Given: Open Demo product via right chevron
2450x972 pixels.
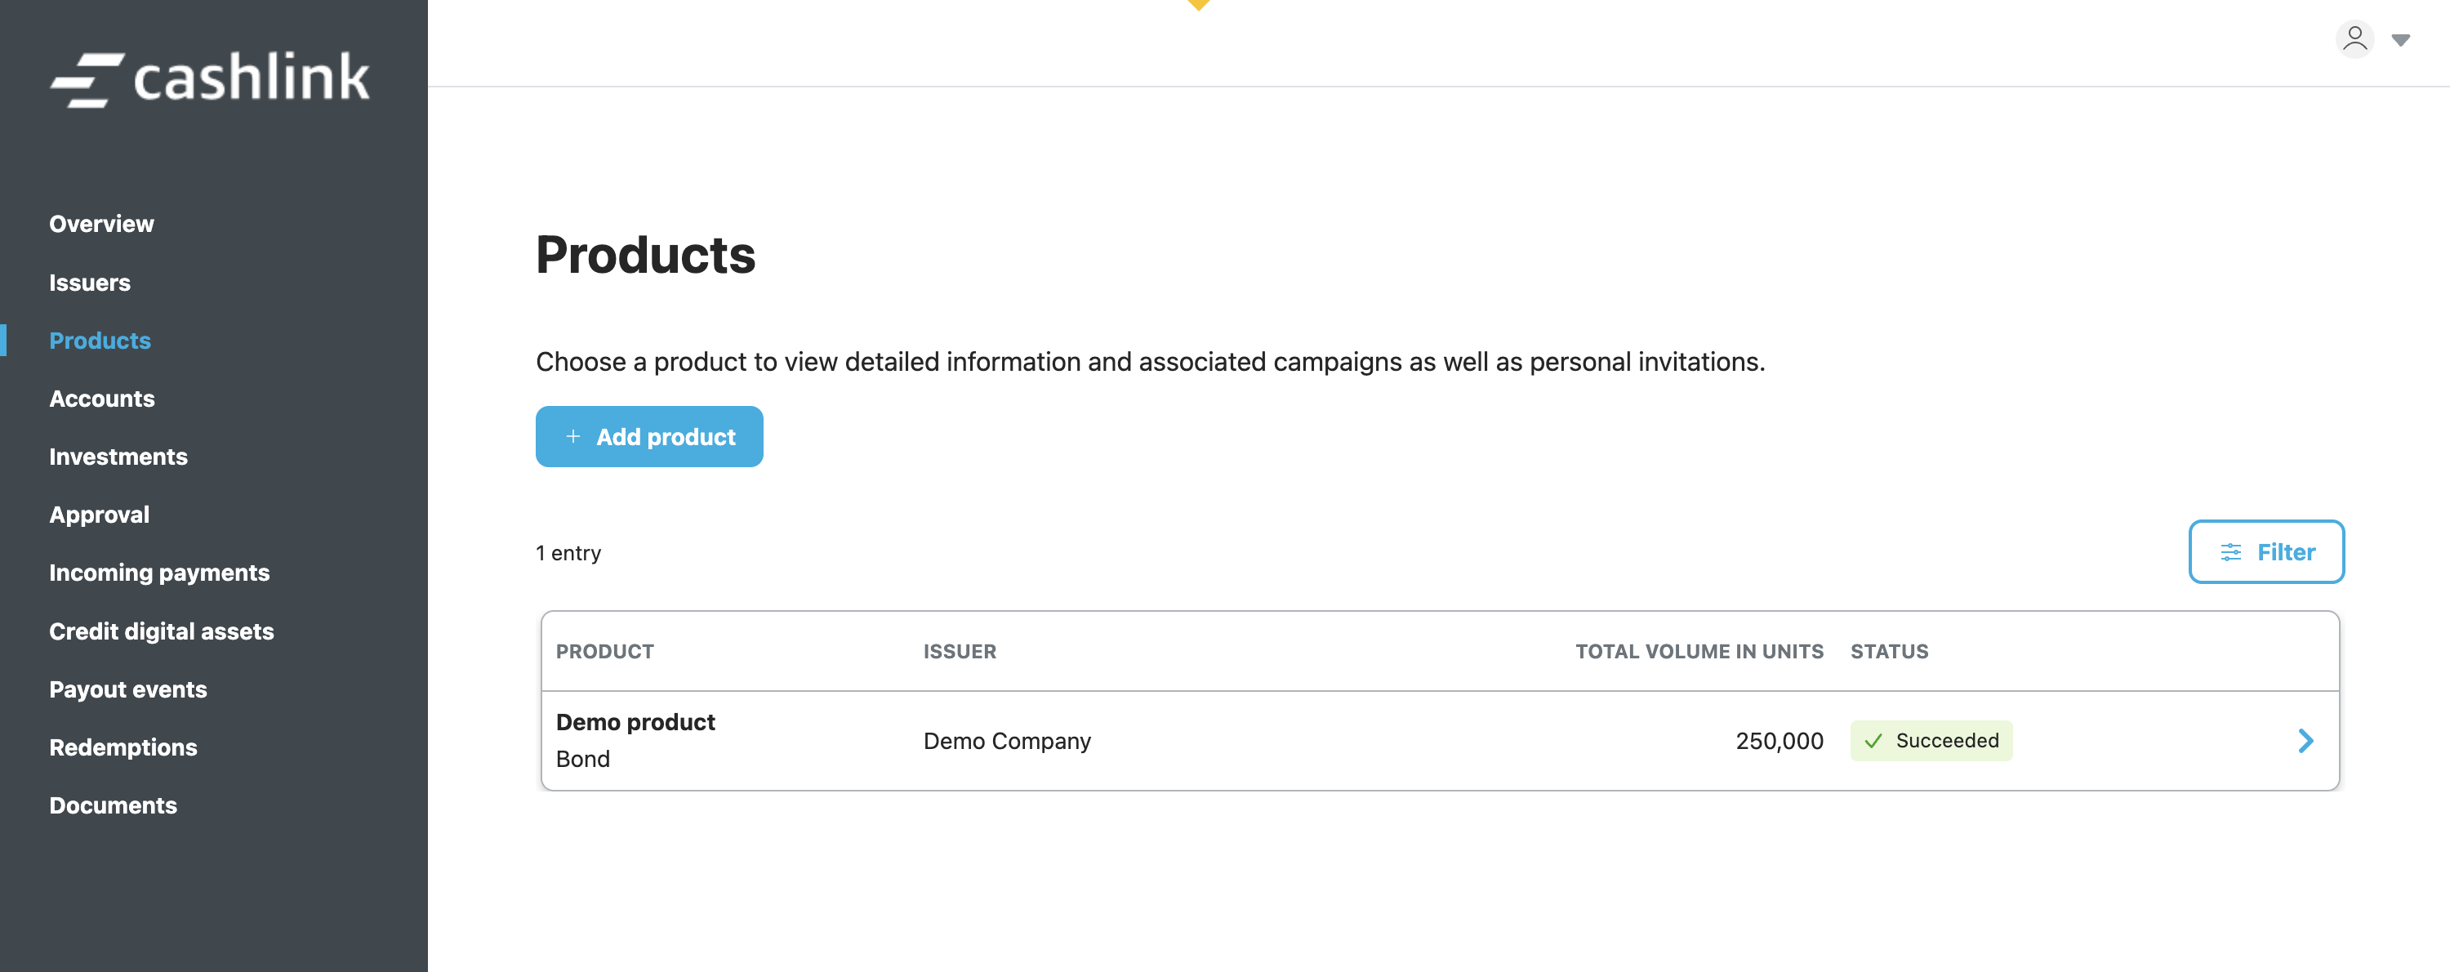Looking at the screenshot, I should 2305,741.
